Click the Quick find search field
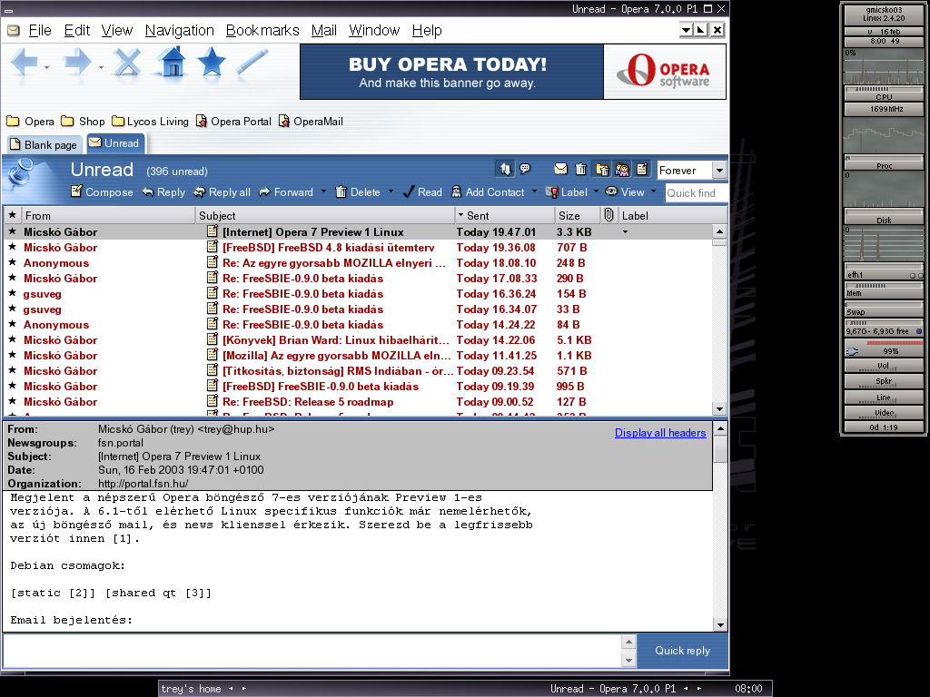This screenshot has height=697, width=930. [x=697, y=192]
